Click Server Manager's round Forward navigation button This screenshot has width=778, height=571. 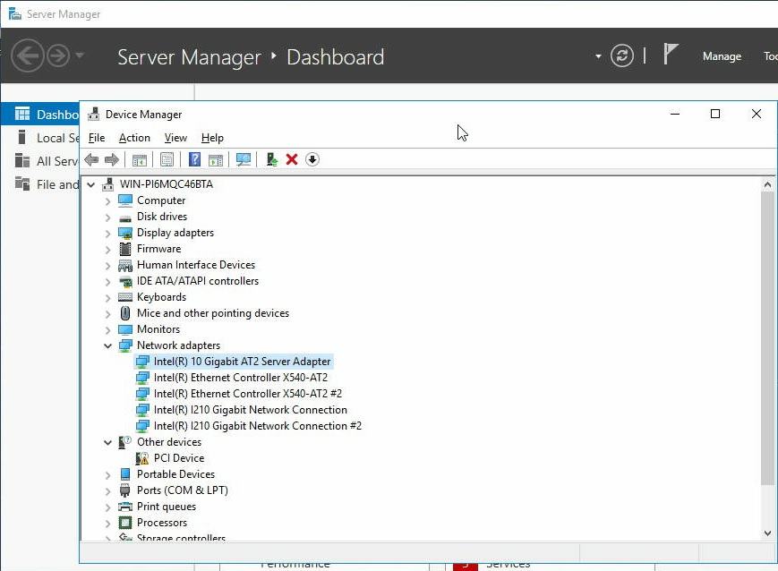point(58,55)
